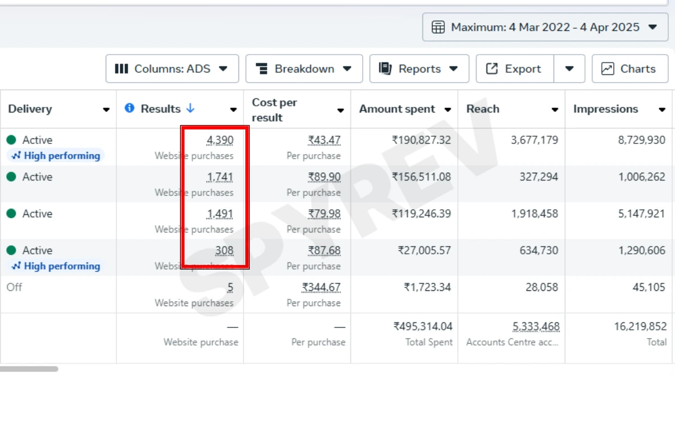Click the blue info icon beside Results

129,108
